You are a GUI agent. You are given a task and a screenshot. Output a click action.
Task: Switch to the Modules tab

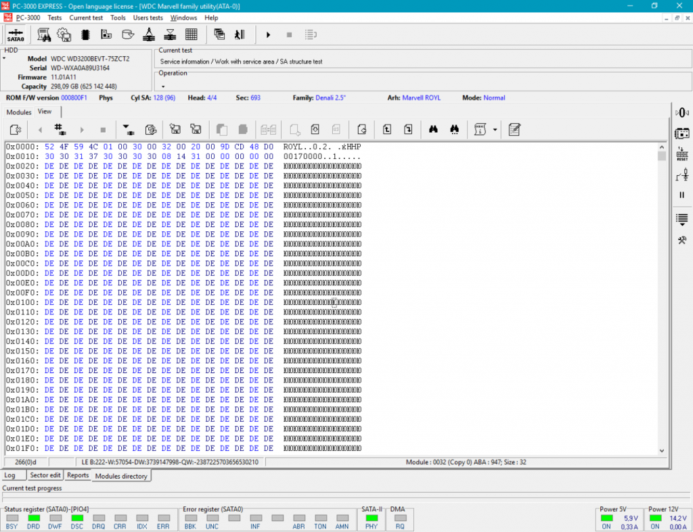[19, 112]
